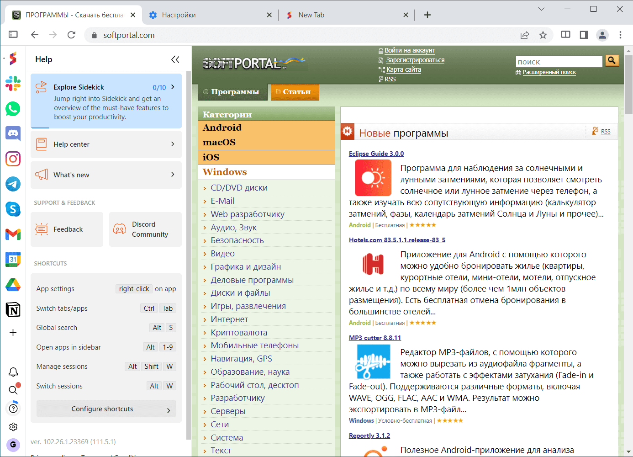
Task: Open Hotels.com program link
Action: coord(397,240)
